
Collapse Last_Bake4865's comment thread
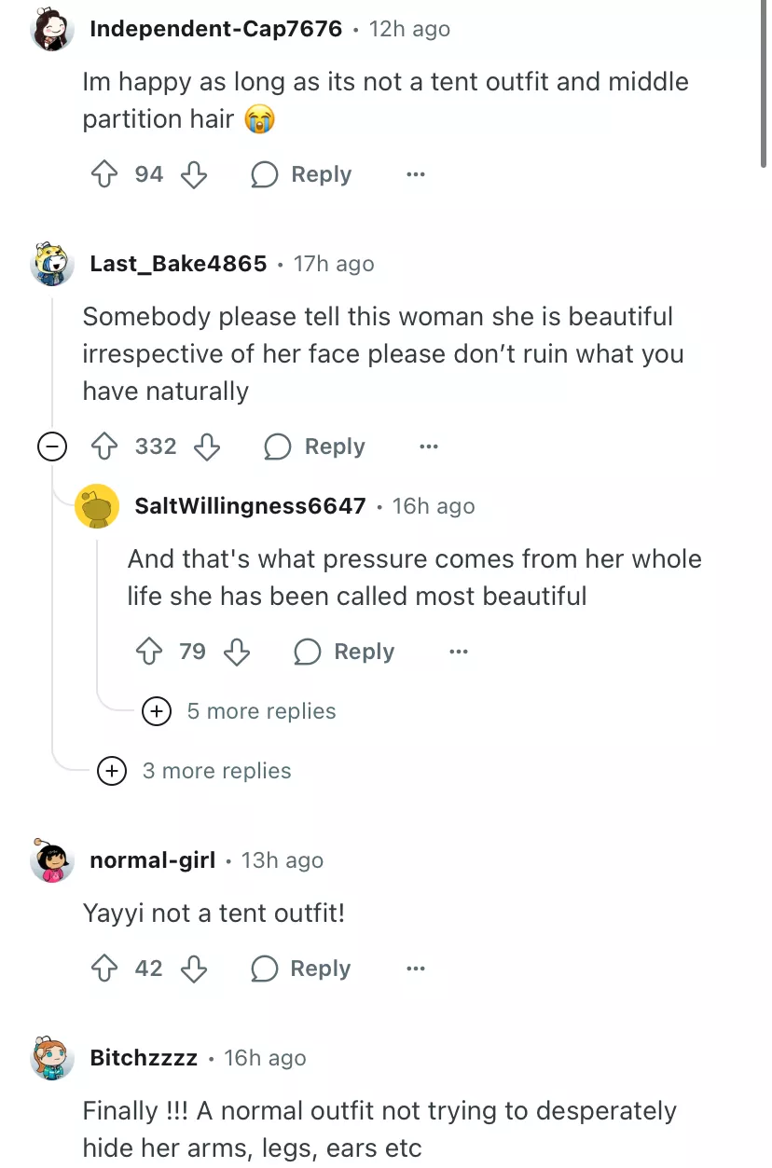(x=51, y=447)
